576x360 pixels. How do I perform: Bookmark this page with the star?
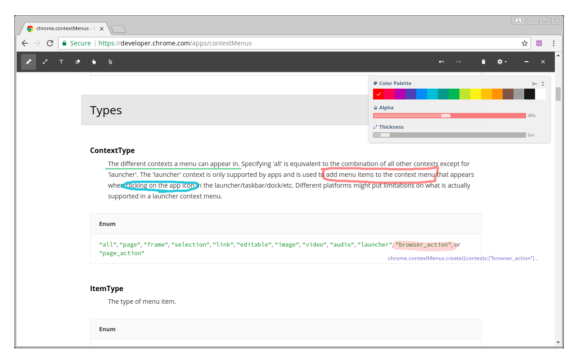[x=524, y=43]
